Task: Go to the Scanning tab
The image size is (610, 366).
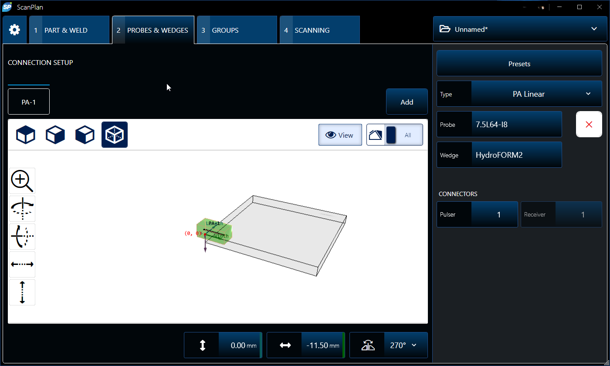Action: click(319, 30)
